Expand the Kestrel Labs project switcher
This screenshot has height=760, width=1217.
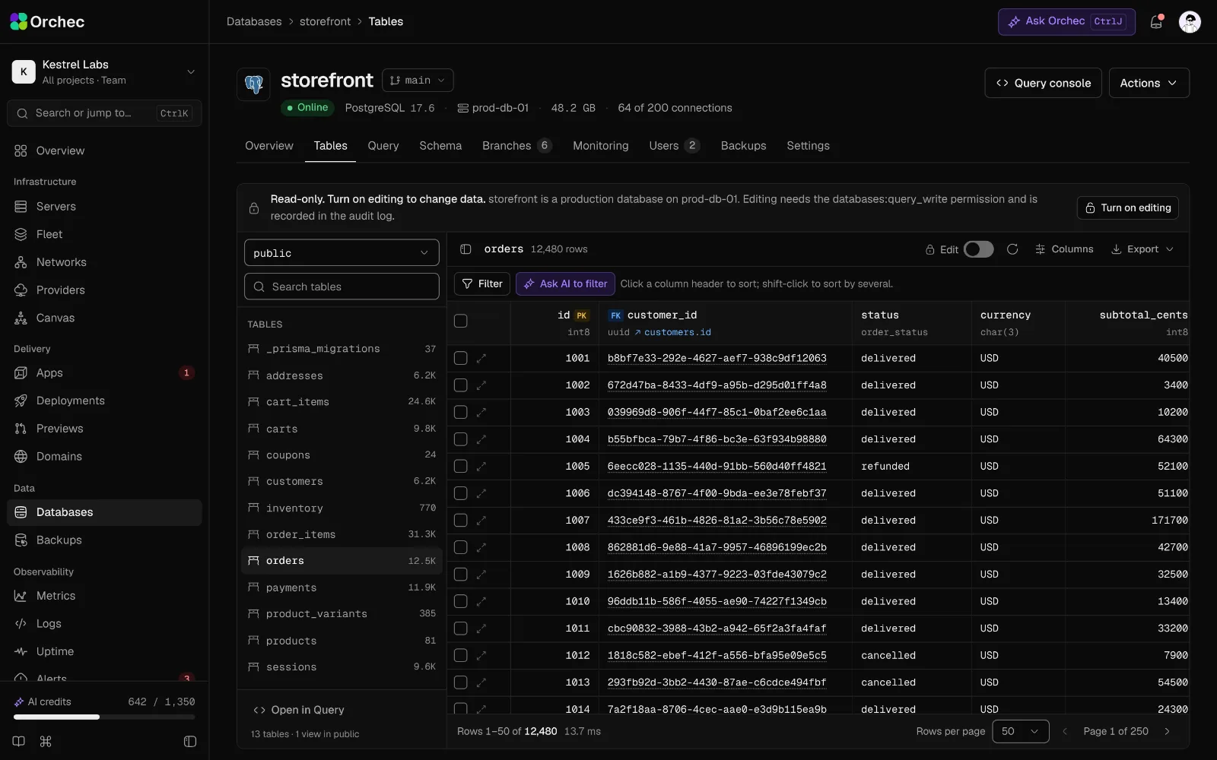[x=104, y=71]
